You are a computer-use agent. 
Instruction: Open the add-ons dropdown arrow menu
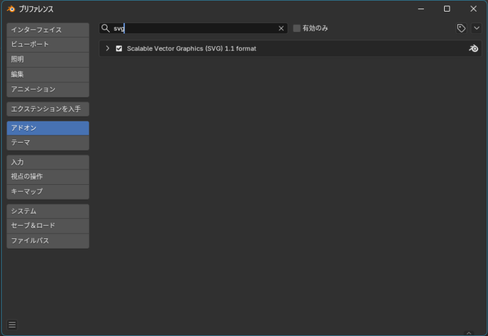pyautogui.click(x=476, y=29)
